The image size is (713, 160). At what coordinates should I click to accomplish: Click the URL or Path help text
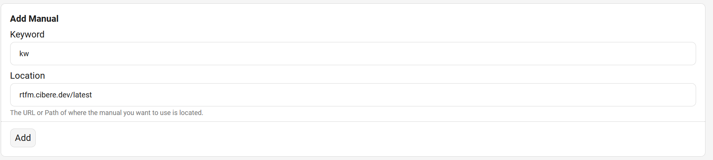(x=107, y=113)
